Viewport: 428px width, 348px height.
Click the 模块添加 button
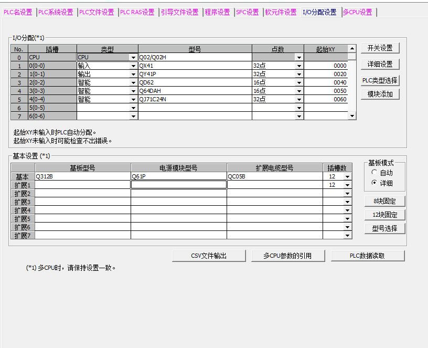click(380, 94)
